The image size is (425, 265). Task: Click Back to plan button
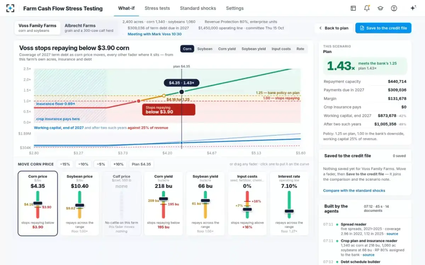coord(333,28)
